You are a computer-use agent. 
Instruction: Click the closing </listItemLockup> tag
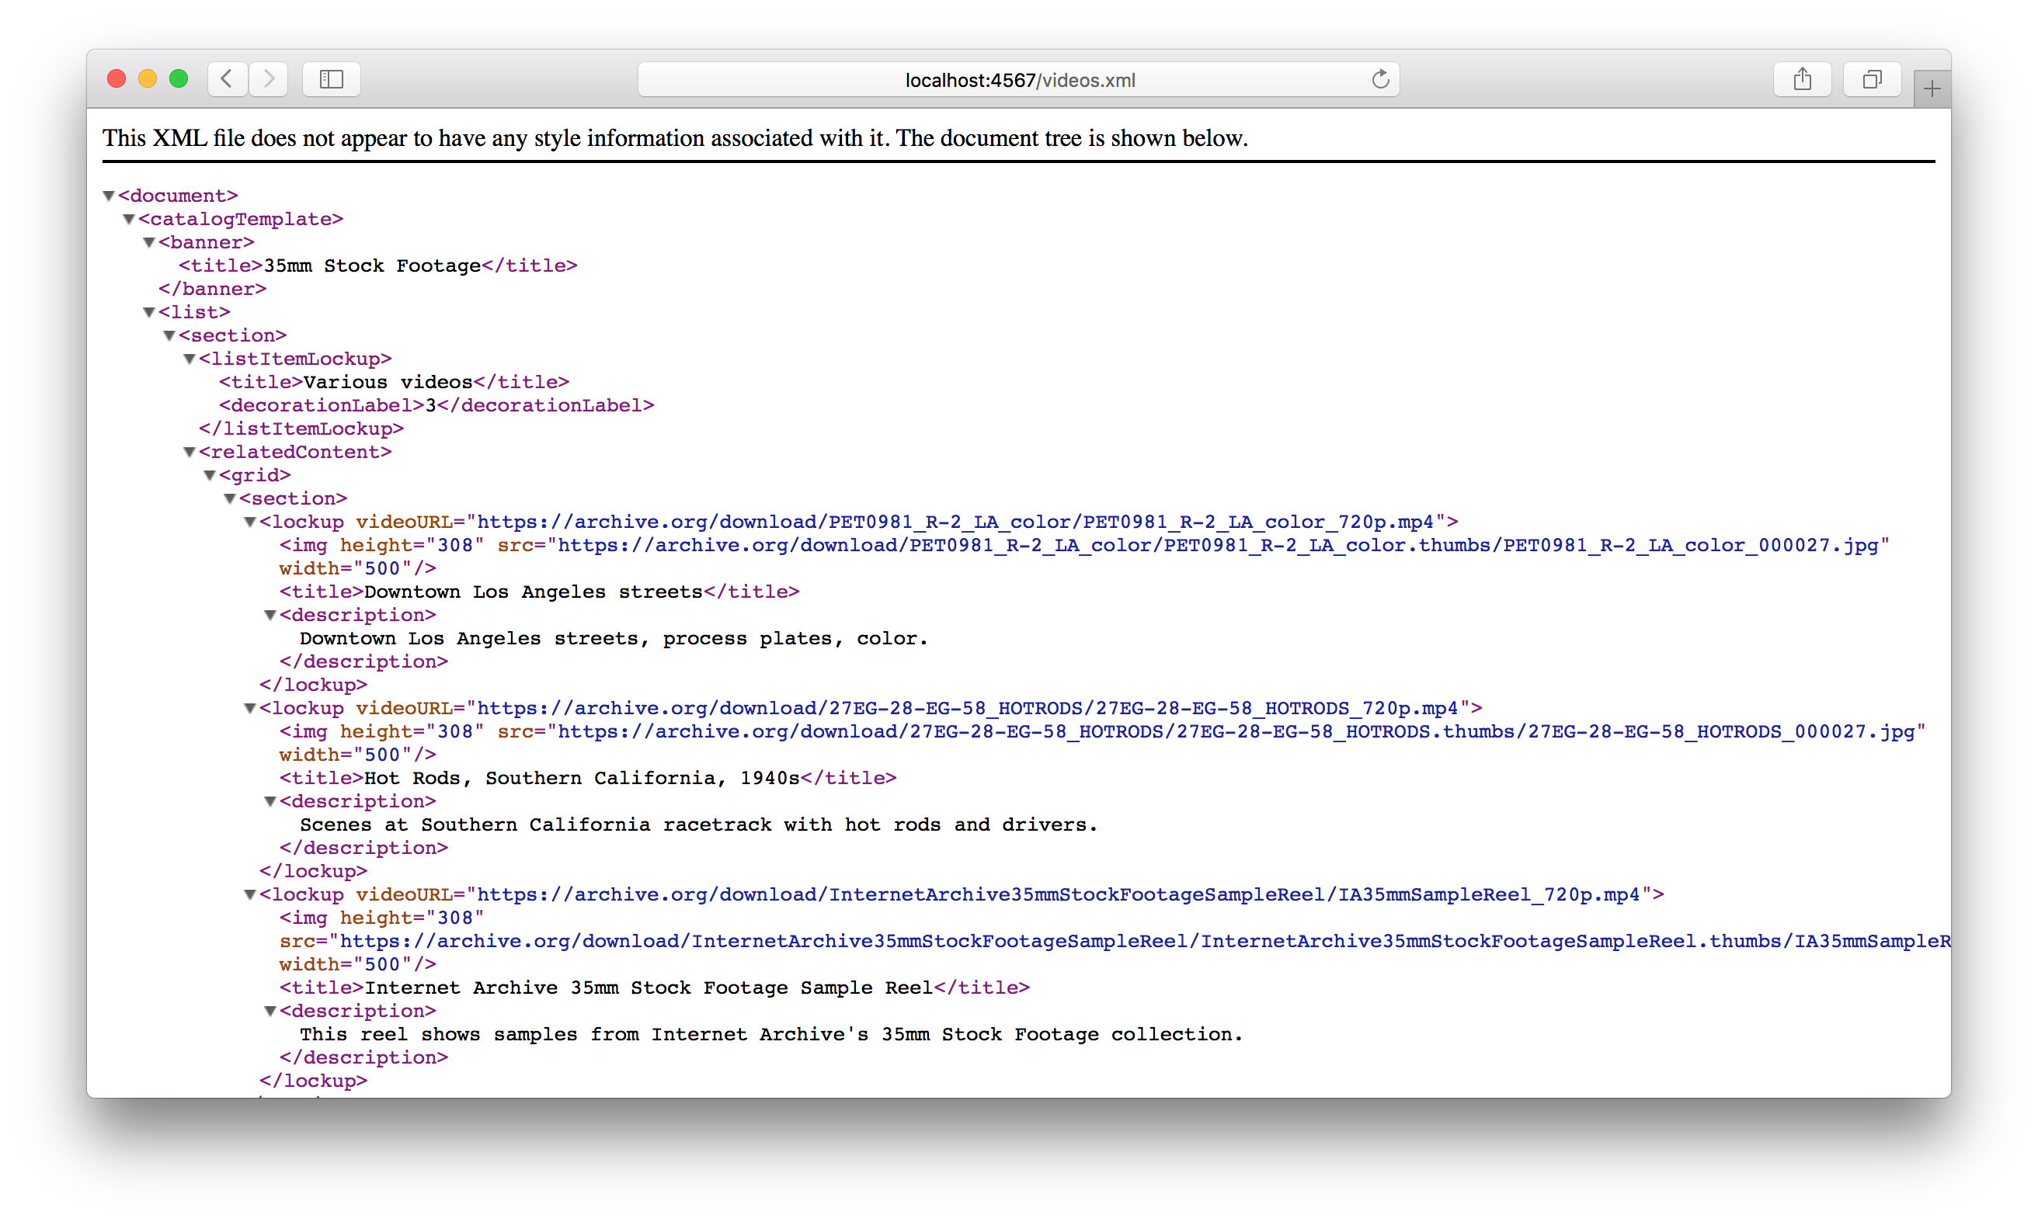pos(301,429)
